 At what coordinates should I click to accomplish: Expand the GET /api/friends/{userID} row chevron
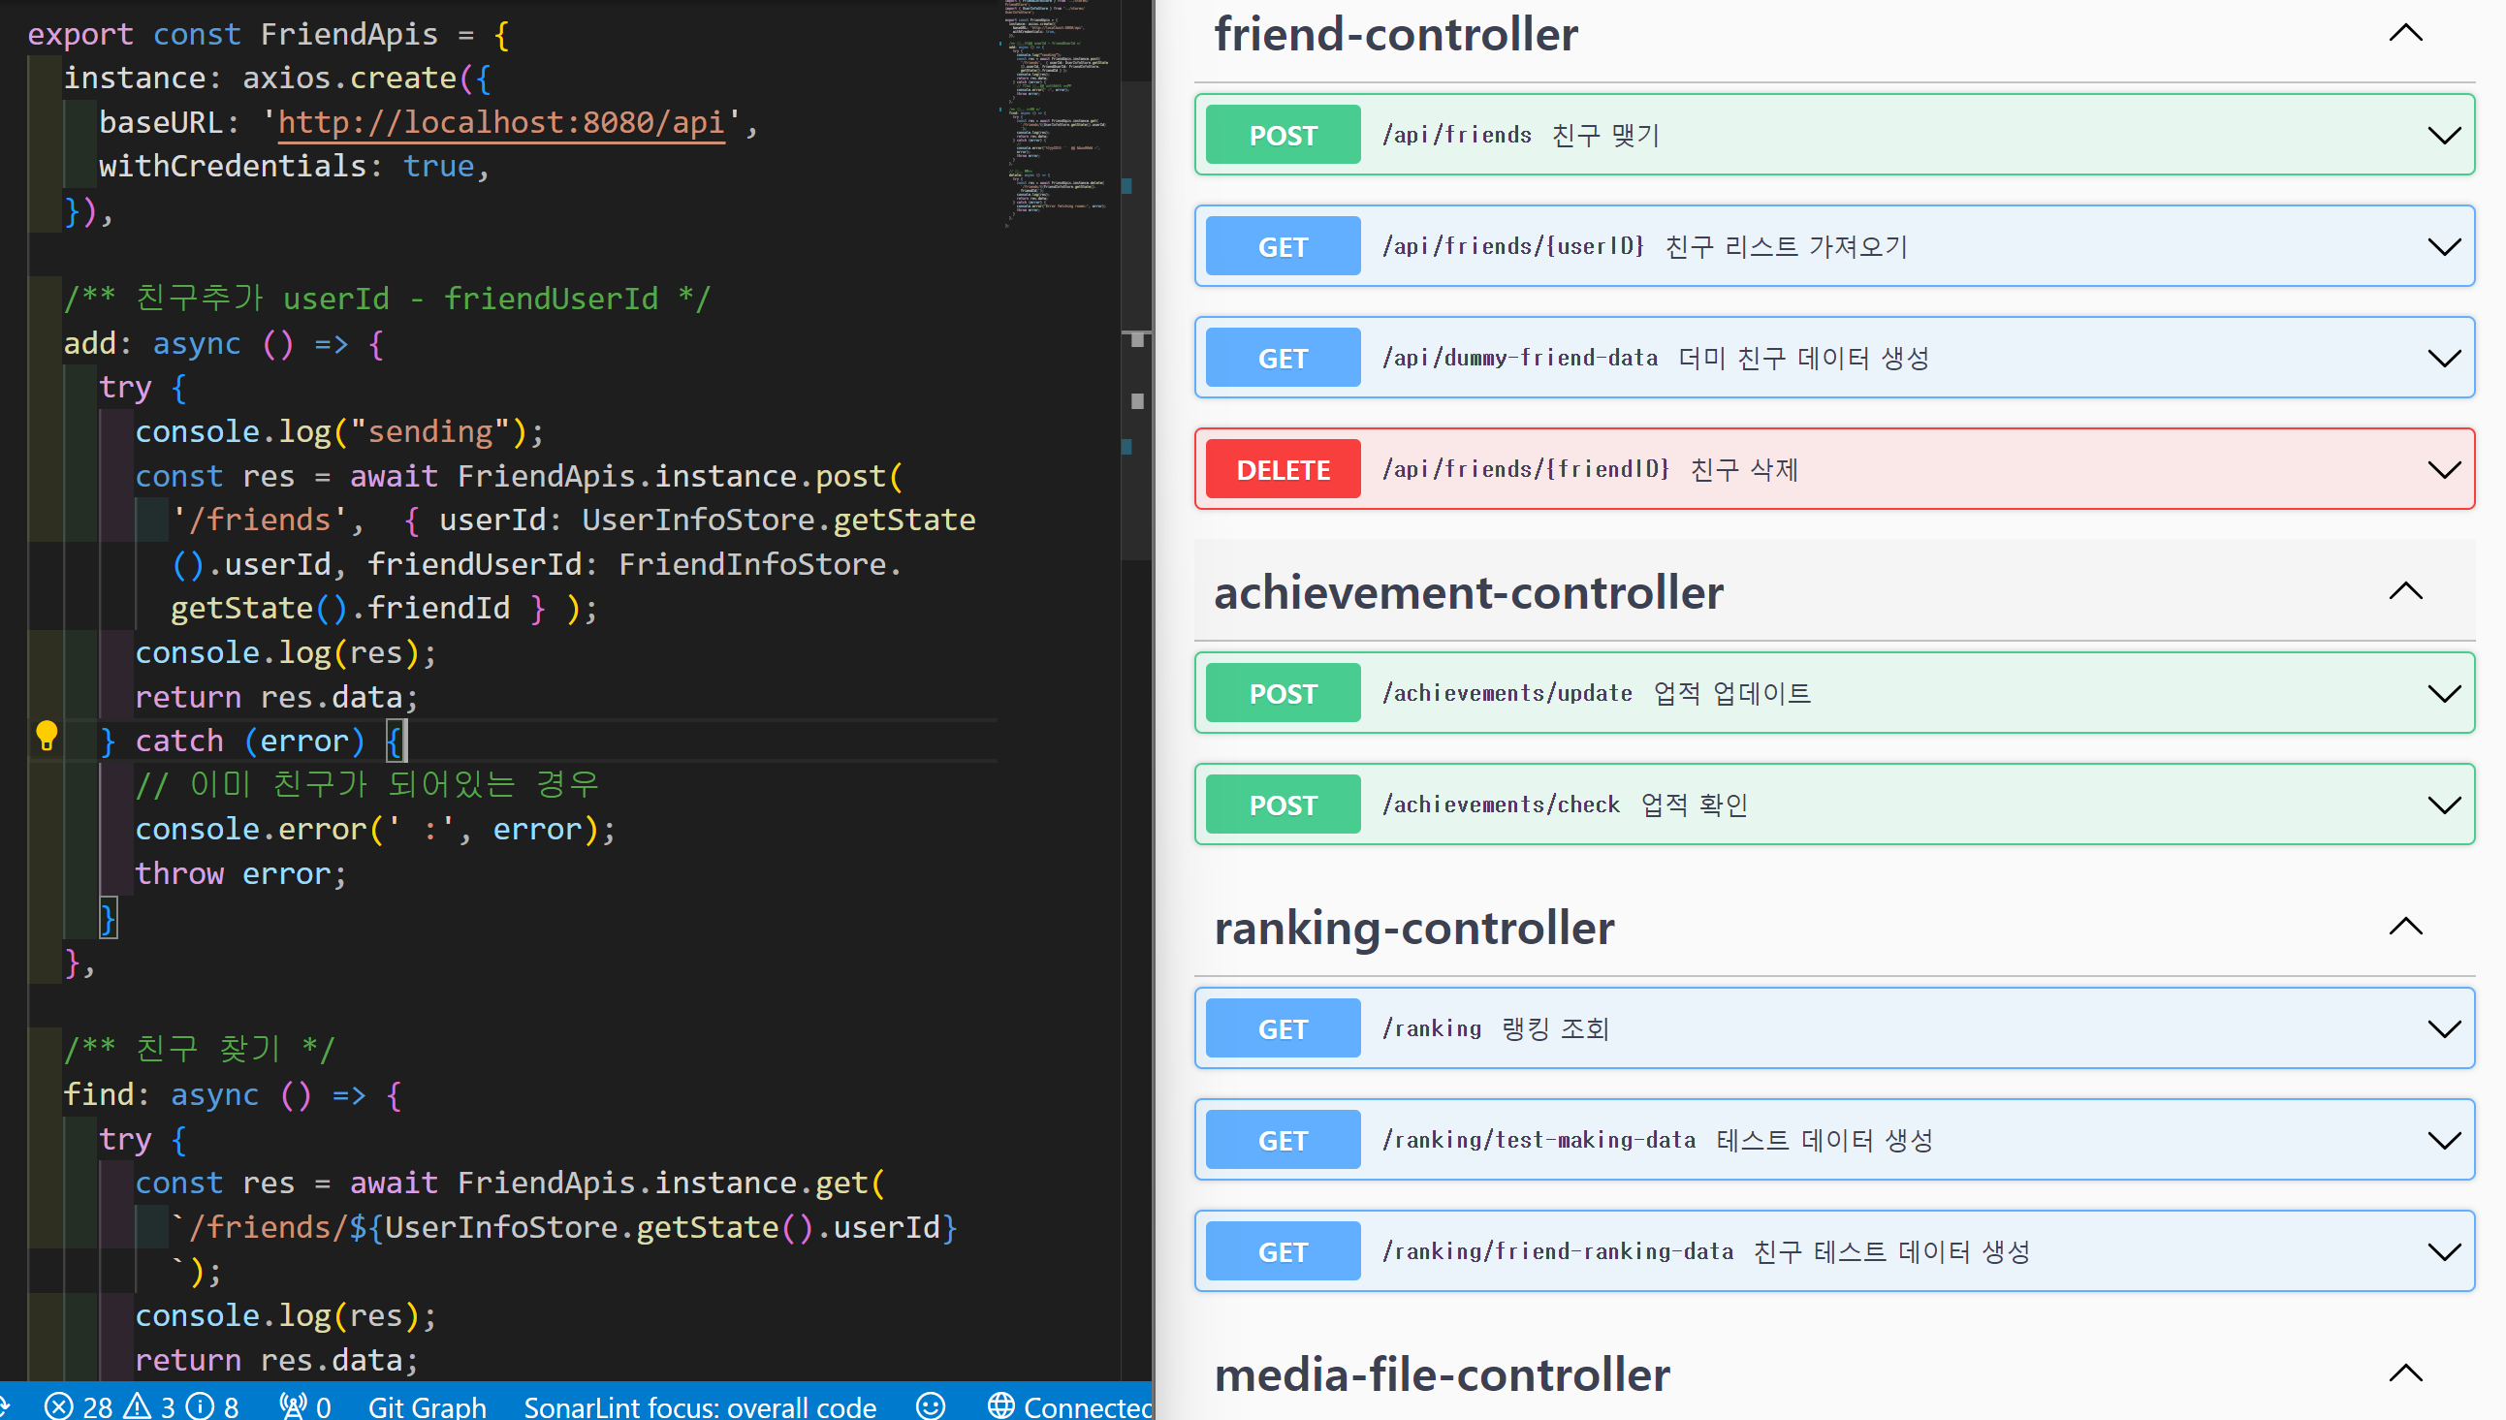(2444, 247)
